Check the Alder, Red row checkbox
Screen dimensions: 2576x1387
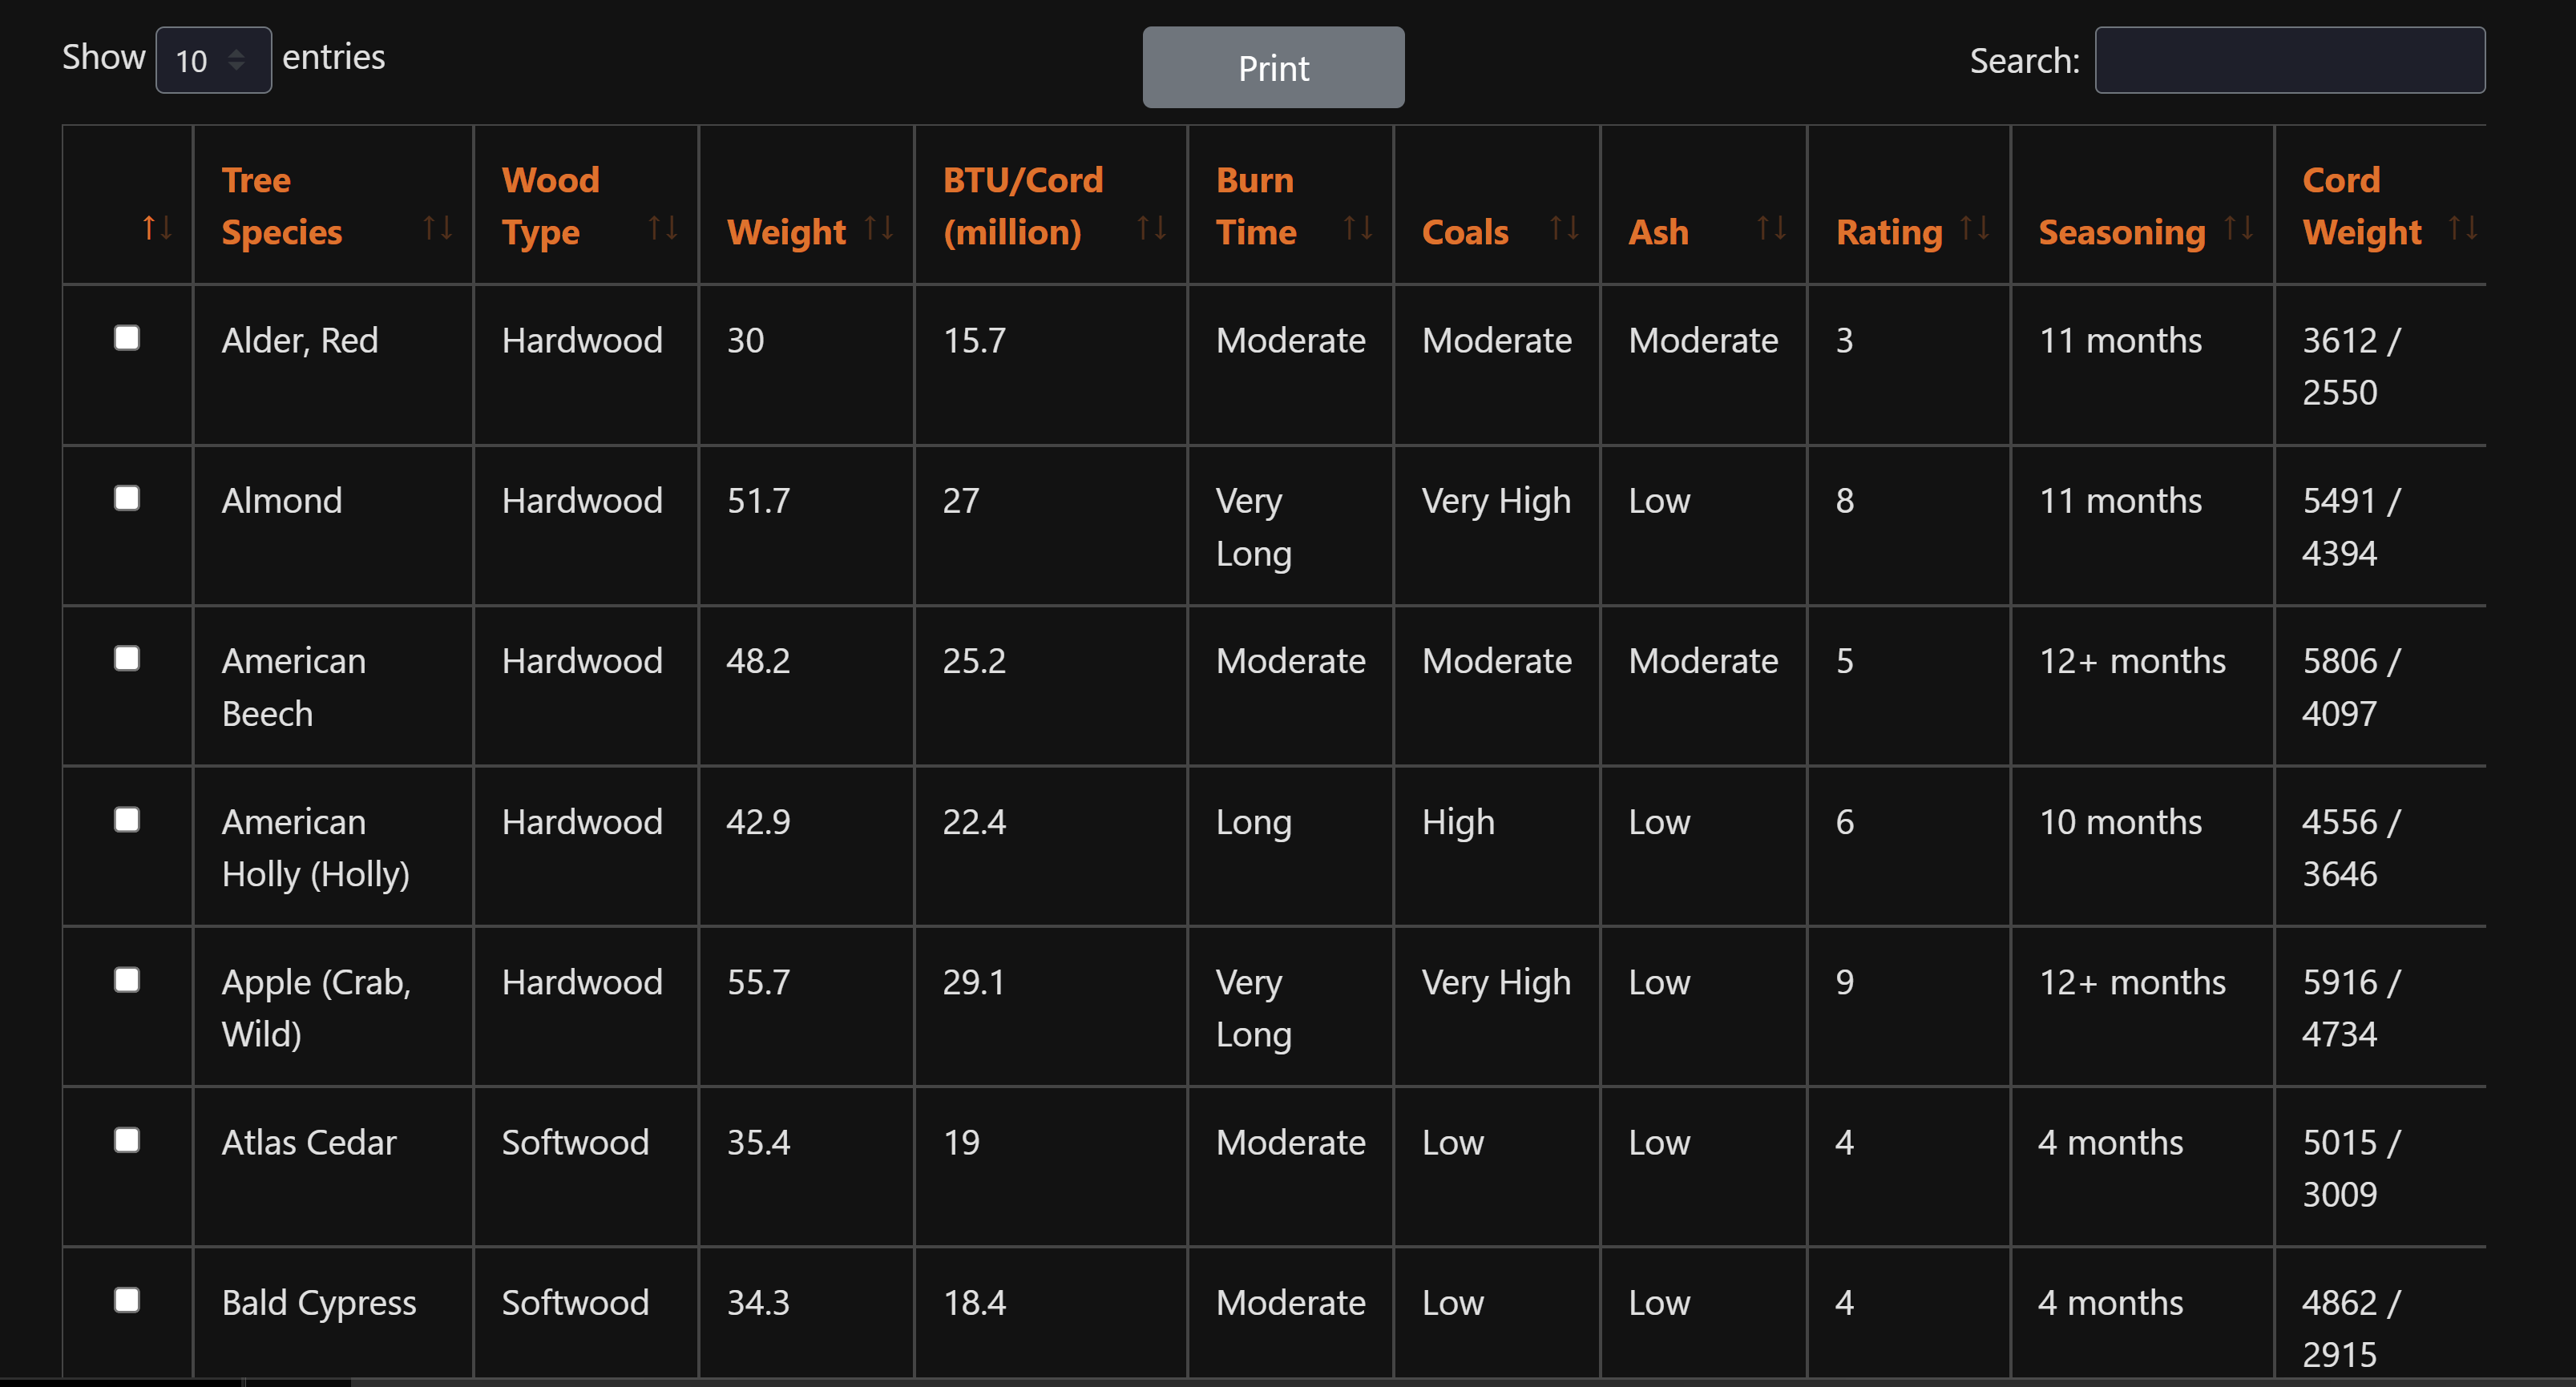(x=127, y=338)
